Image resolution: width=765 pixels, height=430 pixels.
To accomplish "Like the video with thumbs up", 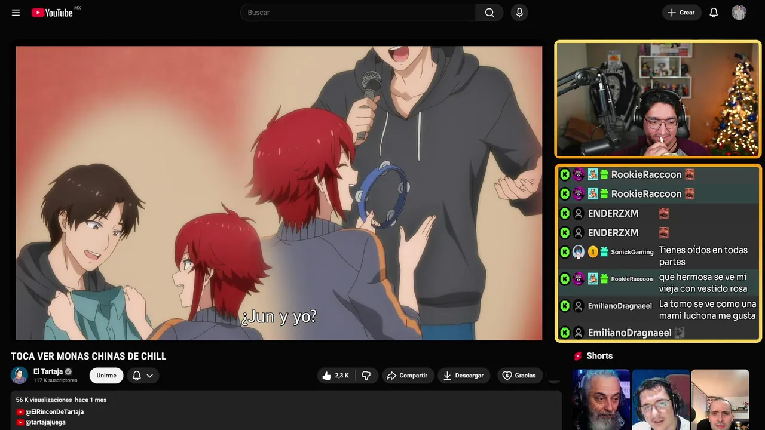I will point(335,376).
